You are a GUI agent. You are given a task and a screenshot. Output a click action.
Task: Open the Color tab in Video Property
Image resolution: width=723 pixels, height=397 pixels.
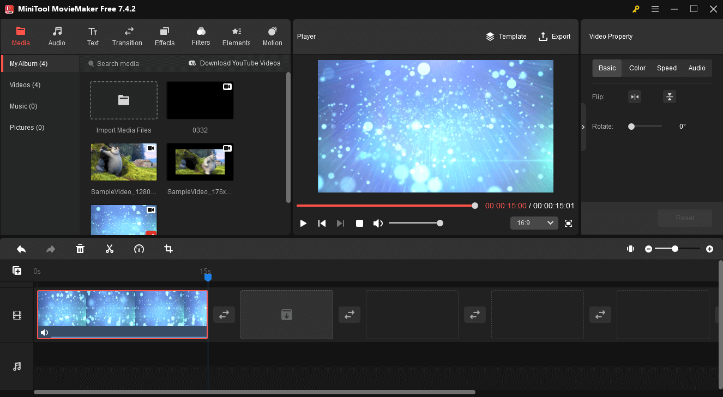pos(637,68)
